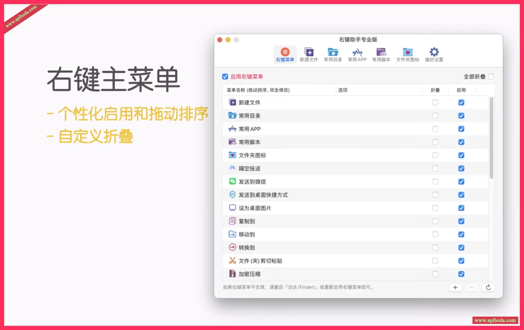Click the reset refresh arrow button
Viewport: 524px width, 330px height.
point(488,287)
